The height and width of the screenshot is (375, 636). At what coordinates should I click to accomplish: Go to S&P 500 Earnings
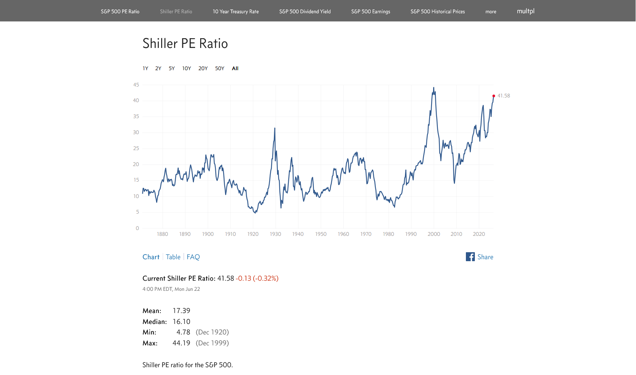point(371,12)
